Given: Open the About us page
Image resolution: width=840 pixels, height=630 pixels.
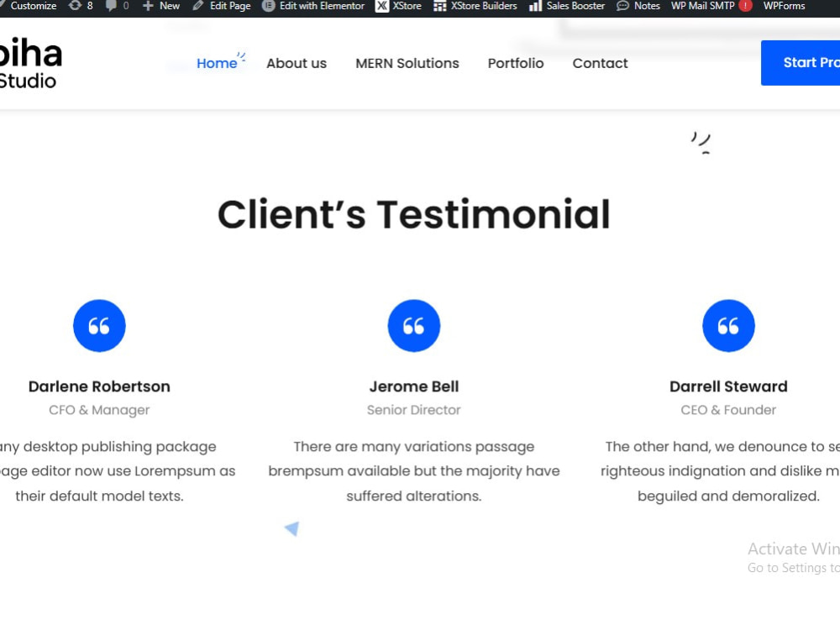Looking at the screenshot, I should click(x=297, y=63).
